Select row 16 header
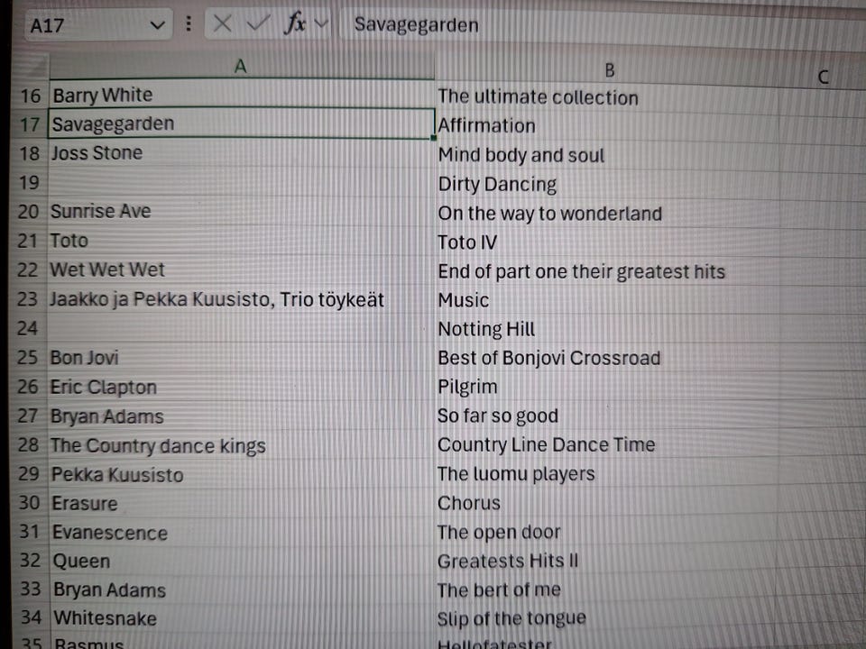Viewport: 866px width, 649px height. click(31, 96)
